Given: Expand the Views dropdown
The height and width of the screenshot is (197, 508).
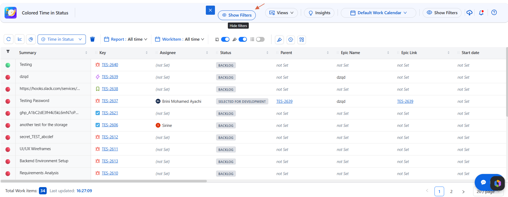Looking at the screenshot, I should tap(281, 13).
